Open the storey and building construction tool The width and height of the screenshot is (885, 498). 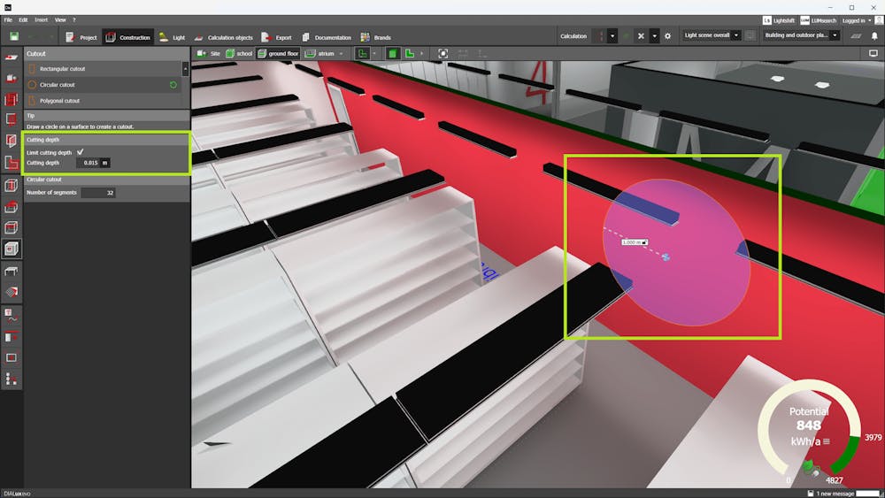tap(12, 99)
